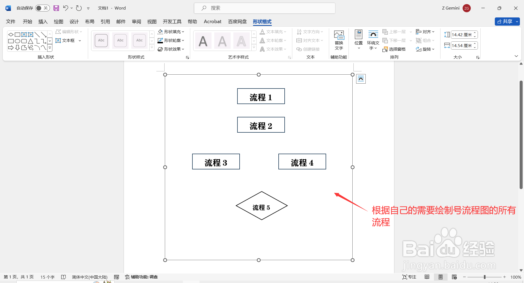Image resolution: width=524 pixels, height=283 pixels.
Task: Click the Undo icon
Action: tap(65, 8)
